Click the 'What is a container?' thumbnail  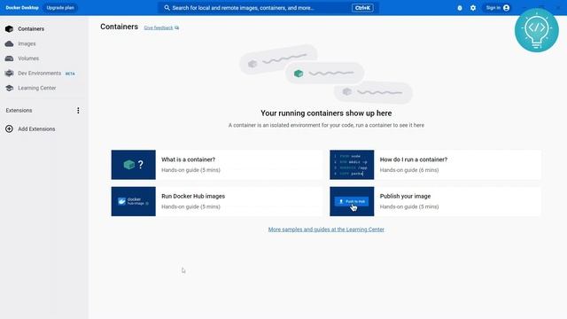(x=134, y=165)
